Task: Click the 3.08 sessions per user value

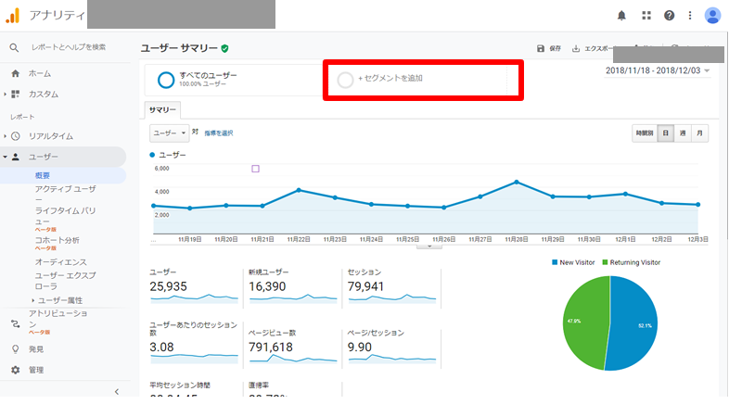Action: coord(161,347)
